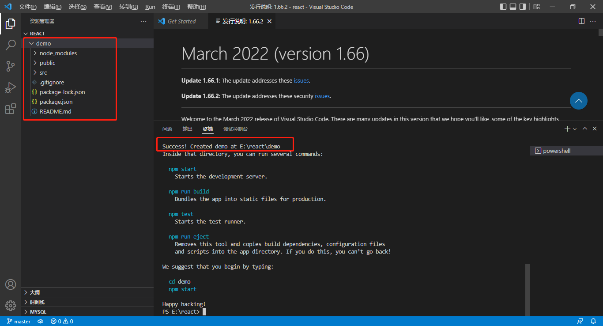Expand the src folder
Screen dimensions: 603x326
[x=87, y=72]
